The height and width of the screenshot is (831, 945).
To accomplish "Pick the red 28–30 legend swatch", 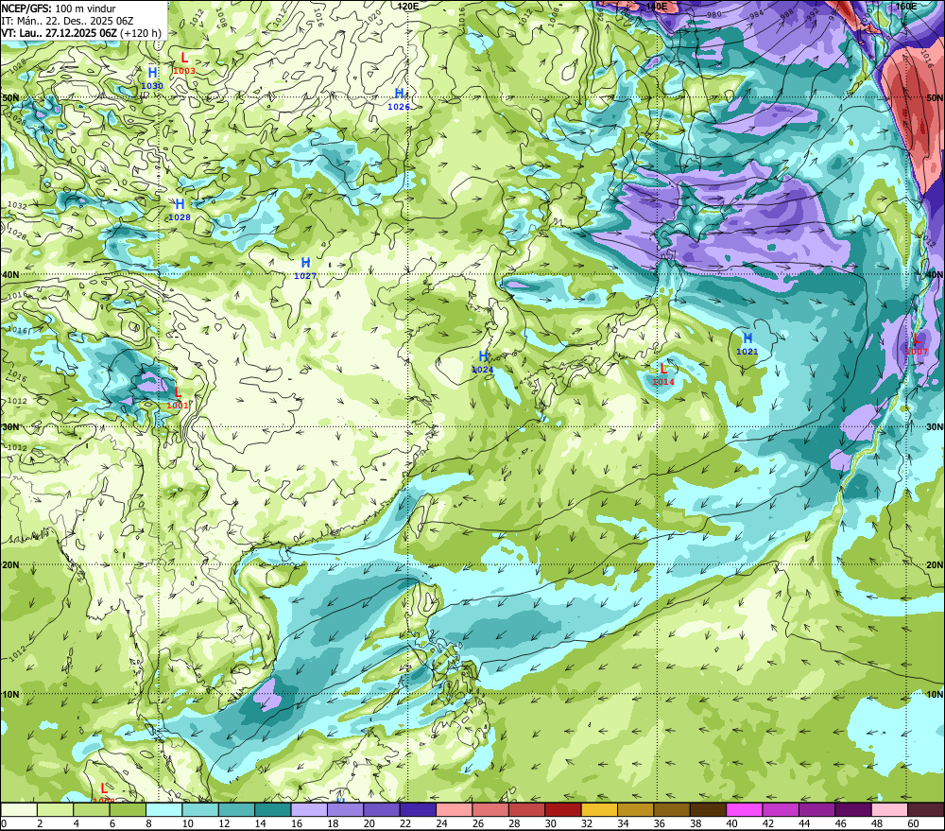I will tap(526, 810).
